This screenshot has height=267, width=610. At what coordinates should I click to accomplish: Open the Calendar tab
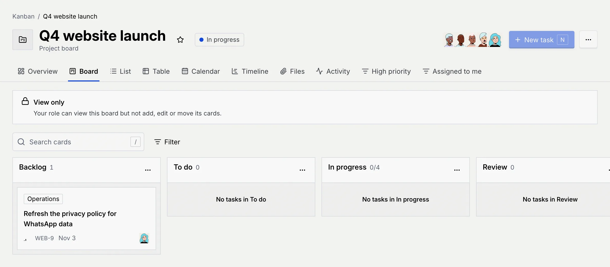pos(201,71)
